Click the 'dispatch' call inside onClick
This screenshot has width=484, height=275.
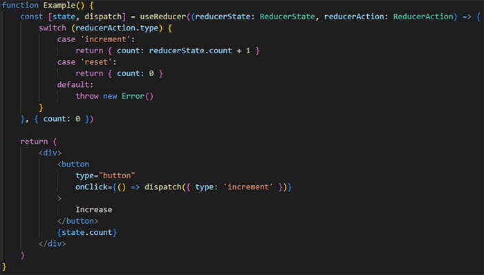coord(162,187)
